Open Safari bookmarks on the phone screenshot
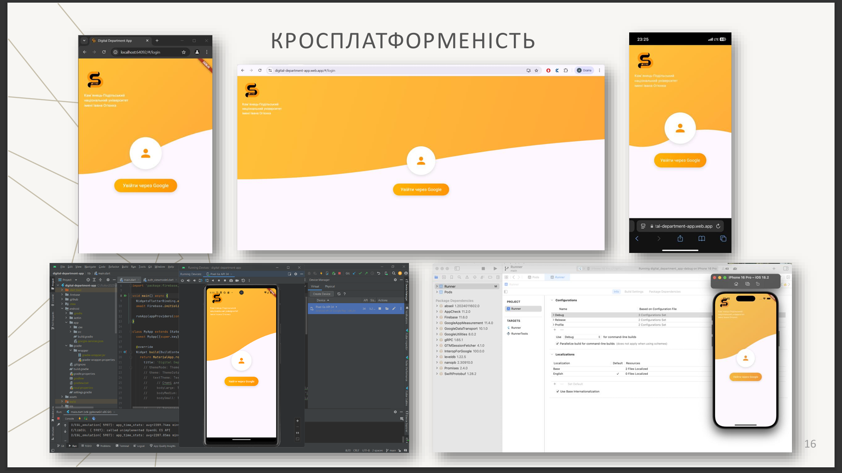The width and height of the screenshot is (842, 473). [702, 238]
